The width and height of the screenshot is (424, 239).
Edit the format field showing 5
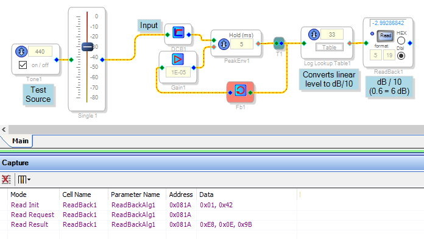(x=376, y=55)
